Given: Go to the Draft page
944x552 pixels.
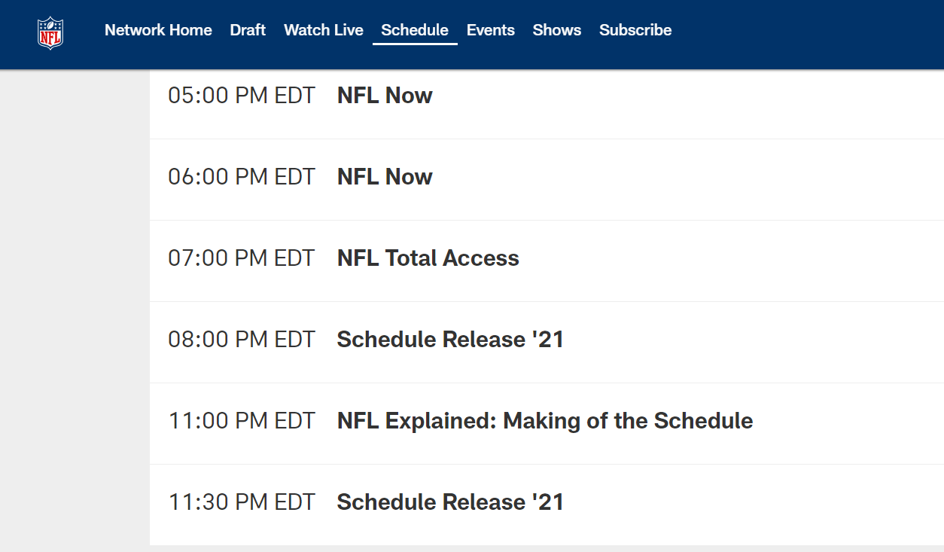Looking at the screenshot, I should coord(248,30).
